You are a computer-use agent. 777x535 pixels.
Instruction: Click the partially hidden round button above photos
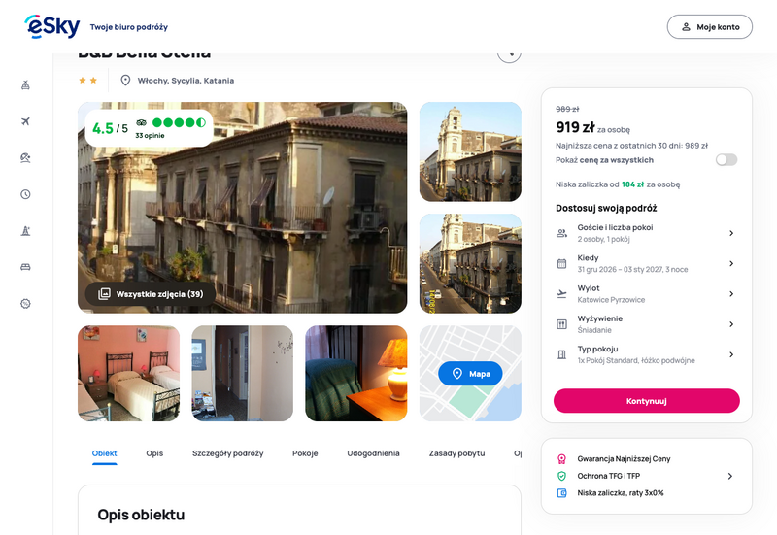(509, 56)
